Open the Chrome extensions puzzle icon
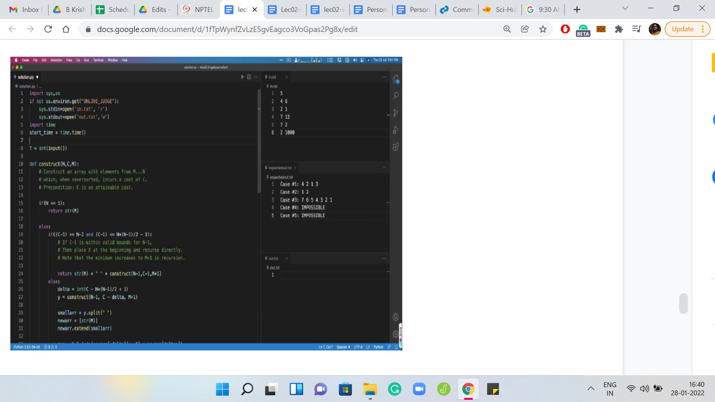Viewport: 715px width, 402px height. pyautogui.click(x=619, y=29)
